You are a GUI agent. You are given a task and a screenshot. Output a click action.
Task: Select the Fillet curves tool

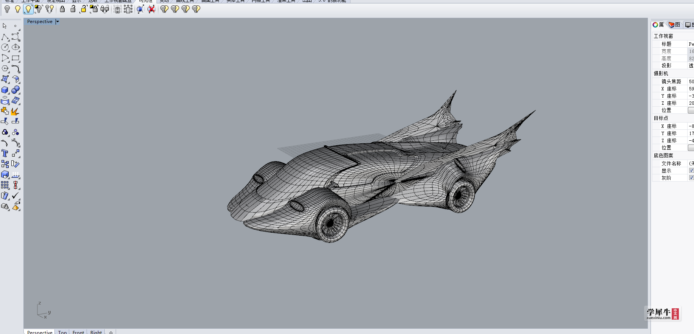[15, 68]
